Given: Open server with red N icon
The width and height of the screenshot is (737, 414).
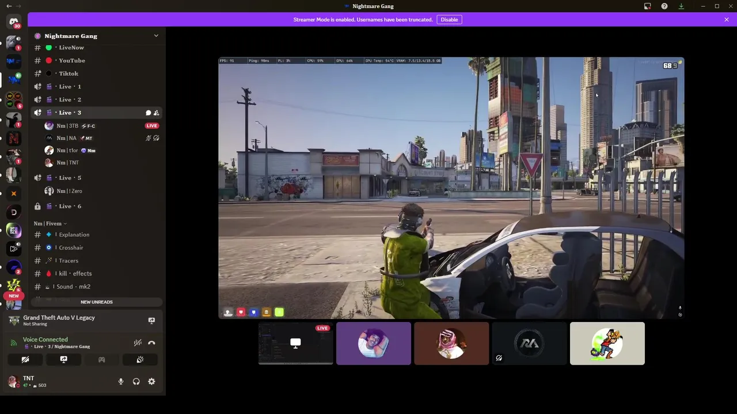Looking at the screenshot, I should (14, 138).
